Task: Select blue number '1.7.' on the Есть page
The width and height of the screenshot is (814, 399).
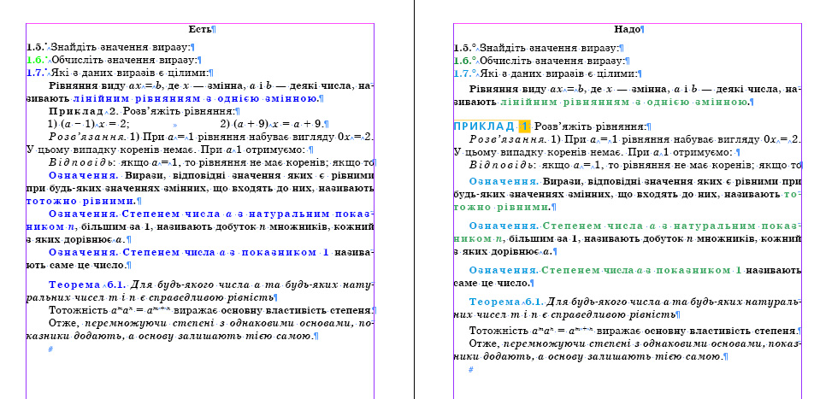Action: click(35, 73)
